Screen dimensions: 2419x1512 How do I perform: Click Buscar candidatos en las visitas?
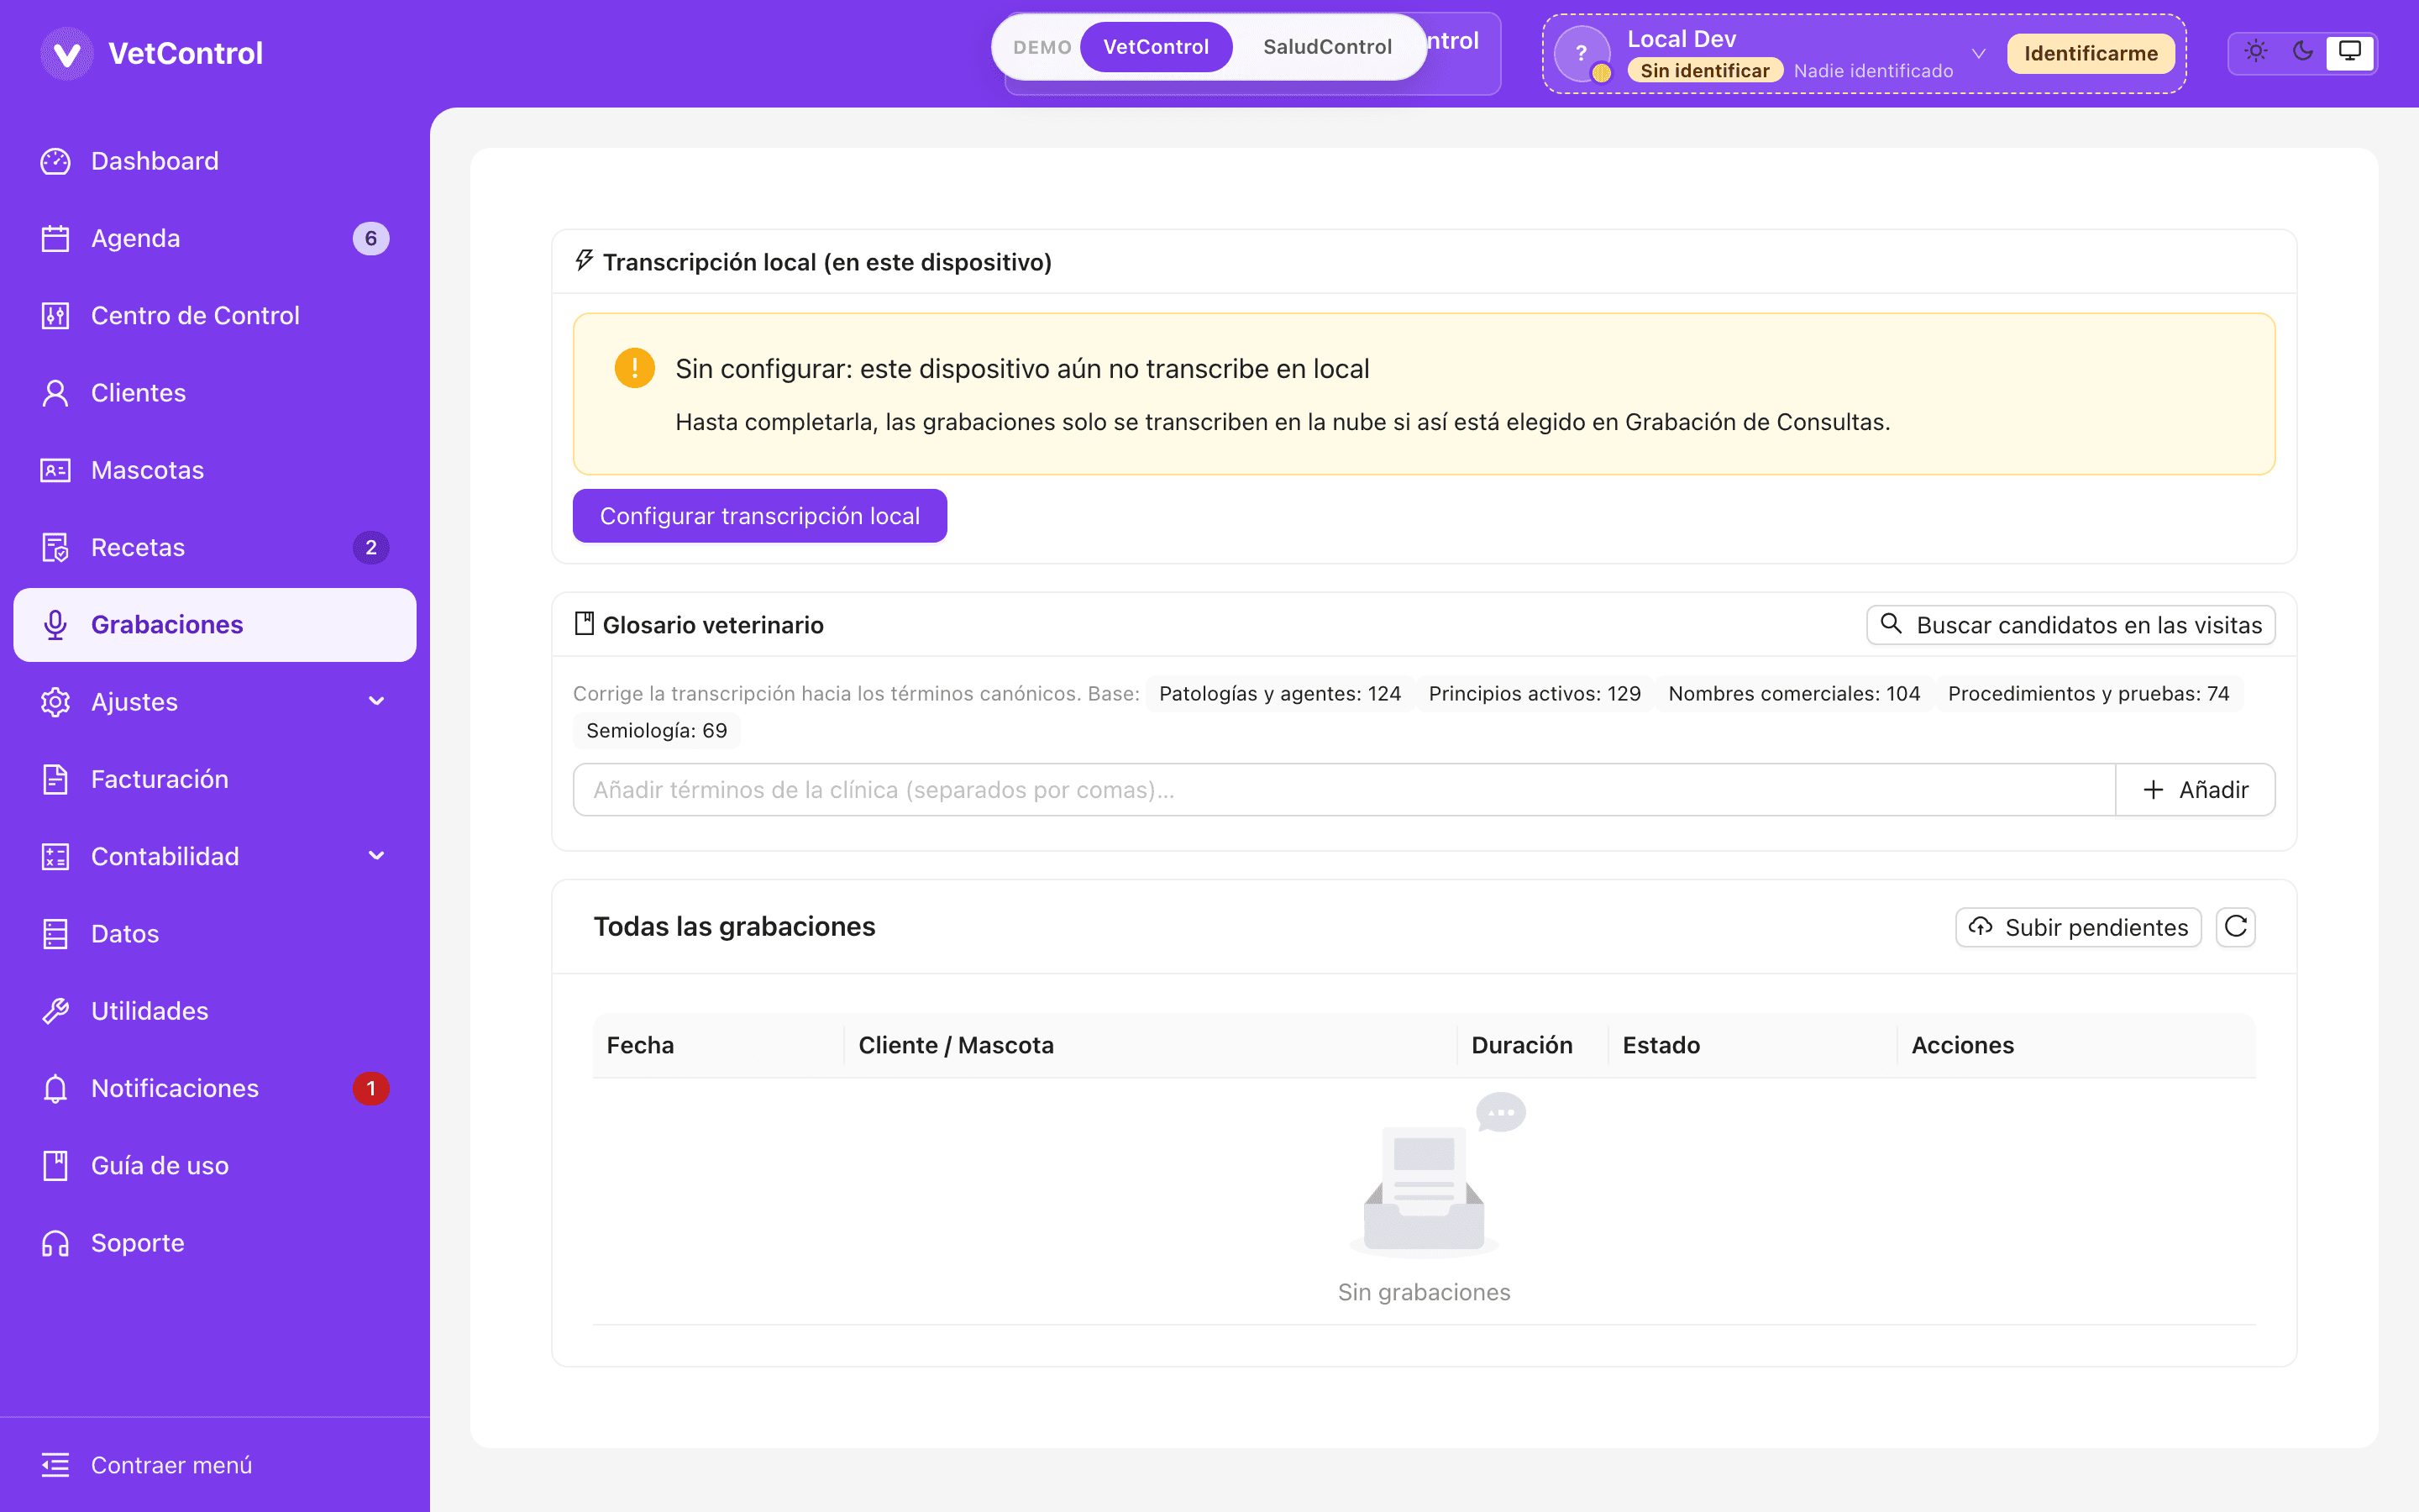click(x=2070, y=625)
